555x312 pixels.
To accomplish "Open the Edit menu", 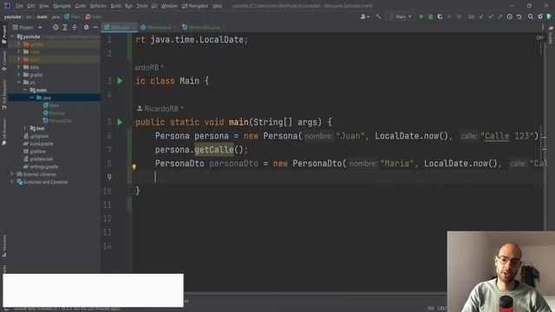I will (x=31, y=6).
